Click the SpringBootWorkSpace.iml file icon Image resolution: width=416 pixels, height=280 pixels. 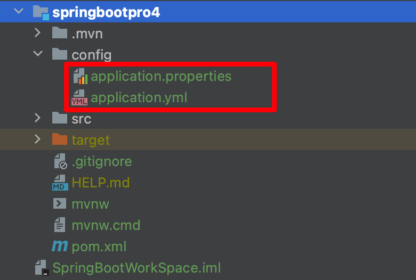coord(42,267)
